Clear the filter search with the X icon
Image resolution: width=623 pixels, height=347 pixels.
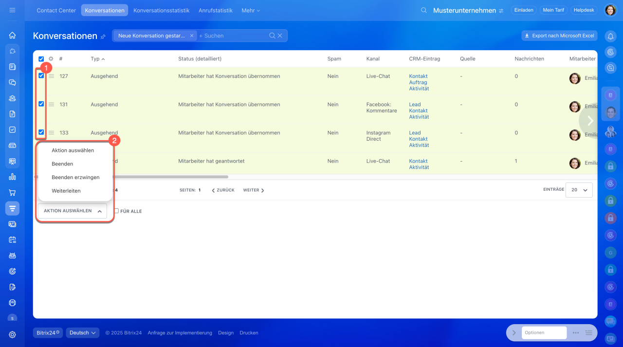coord(280,36)
